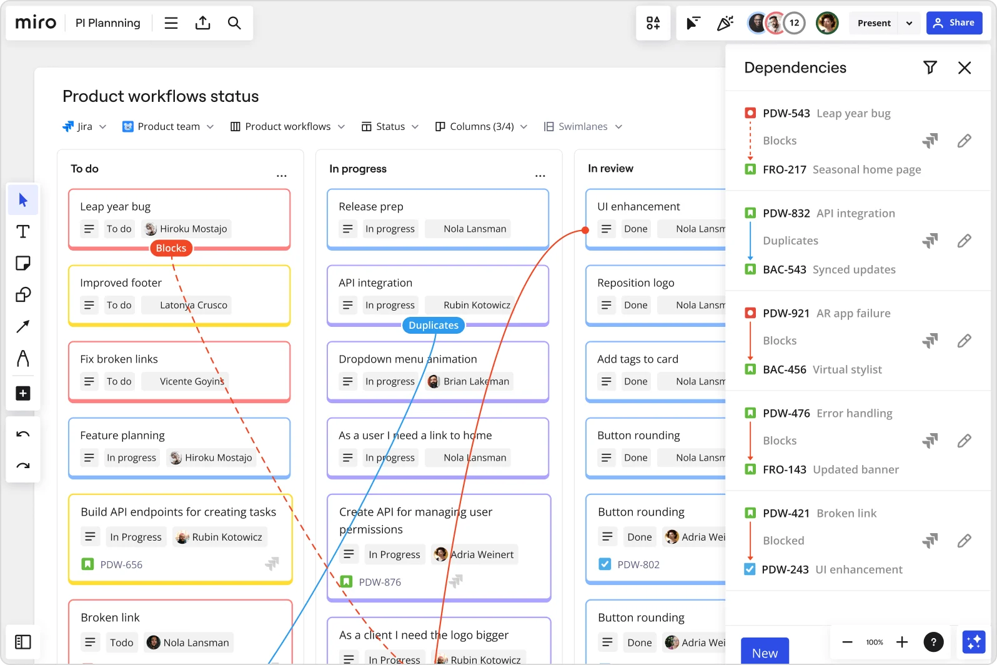Screen dimensions: 997x665
Task: Click the Present button
Action: point(874,23)
